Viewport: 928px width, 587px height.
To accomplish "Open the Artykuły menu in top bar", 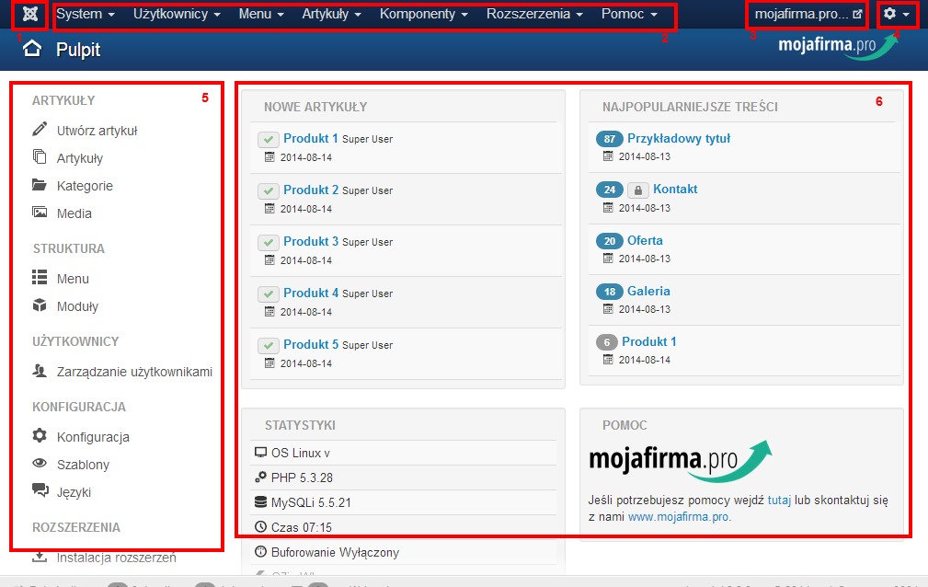I will click(x=331, y=15).
